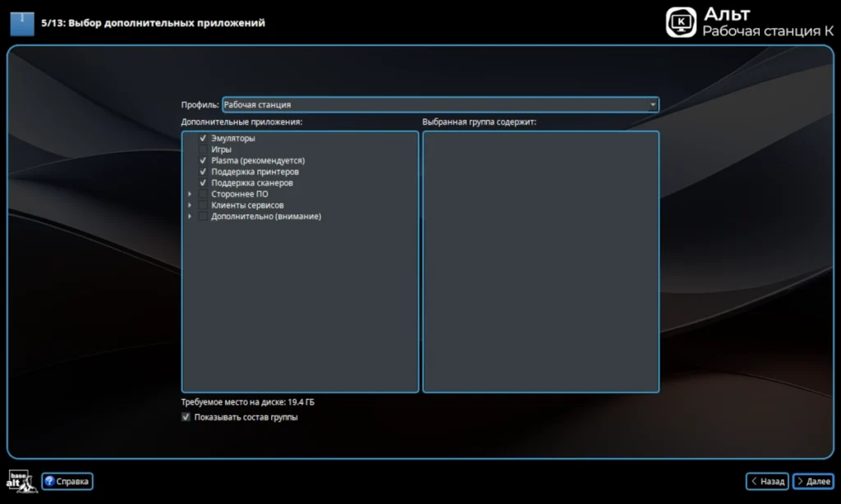The height and width of the screenshot is (504, 841).
Task: Select the Клиенты сервисов label
Action: pos(247,205)
